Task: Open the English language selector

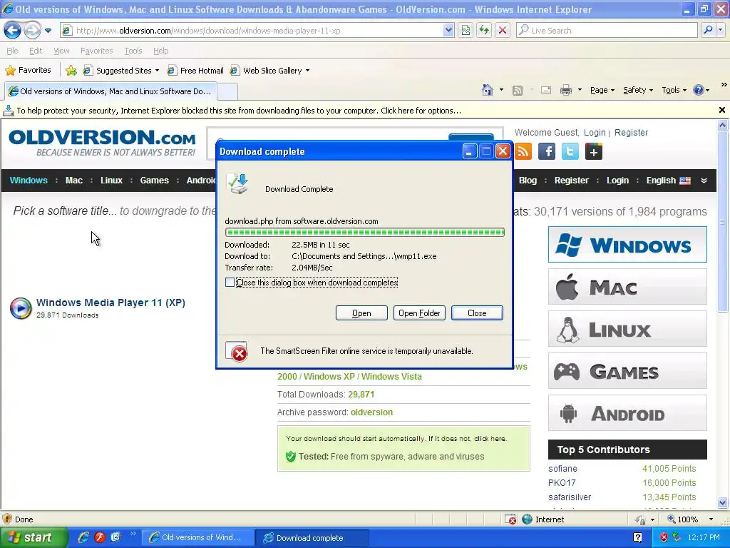Action: (x=668, y=181)
